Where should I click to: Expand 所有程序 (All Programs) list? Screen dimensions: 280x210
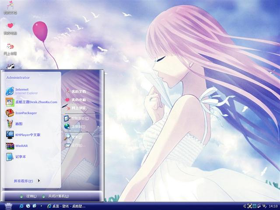(x=27, y=181)
